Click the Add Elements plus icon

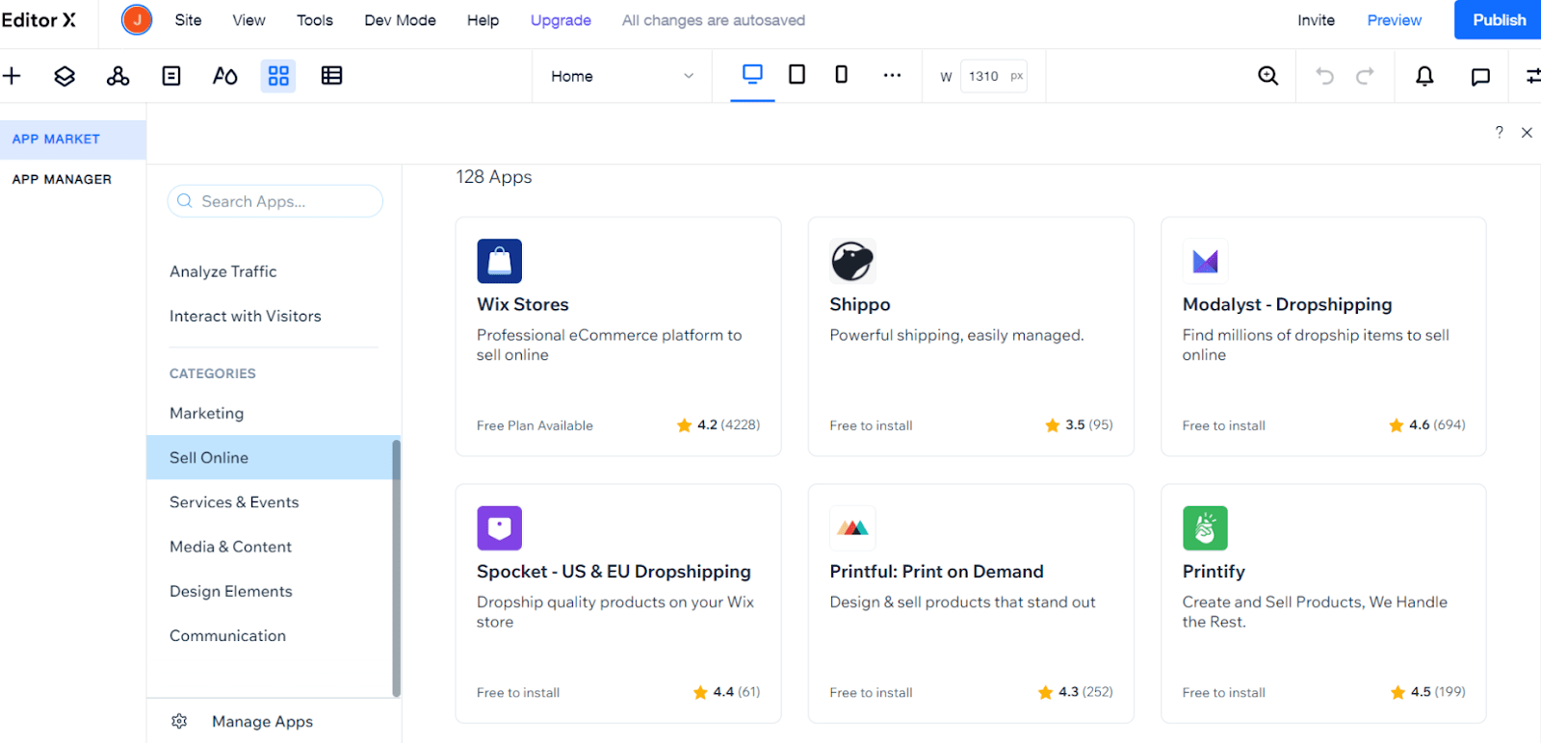(12, 76)
